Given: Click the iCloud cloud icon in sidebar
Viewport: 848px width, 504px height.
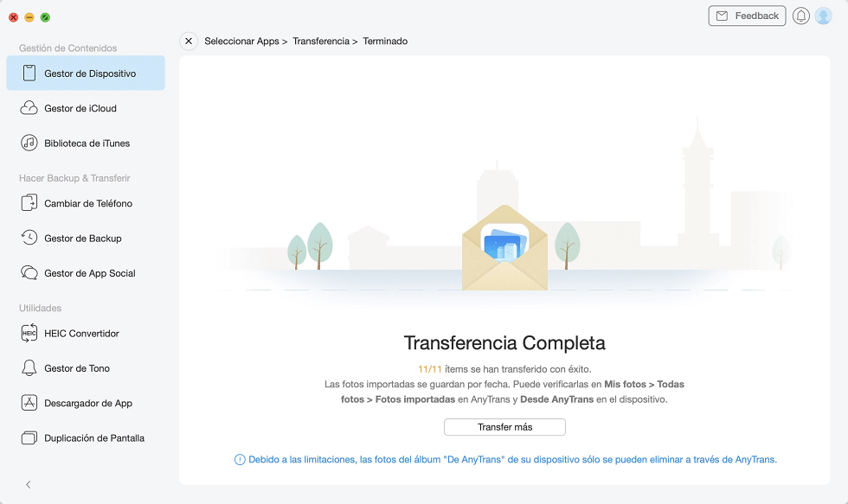Looking at the screenshot, I should click(x=29, y=108).
